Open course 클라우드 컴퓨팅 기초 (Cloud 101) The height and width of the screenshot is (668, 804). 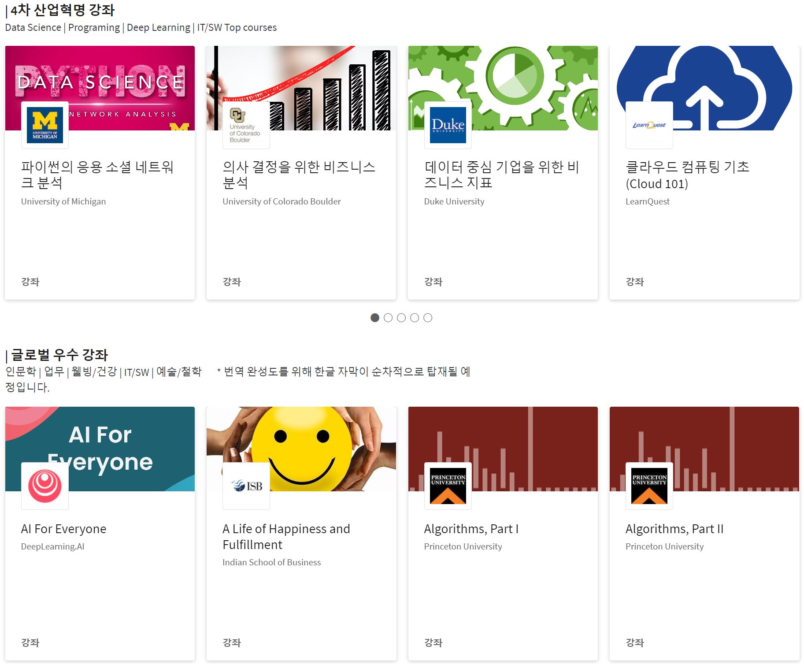tap(687, 175)
